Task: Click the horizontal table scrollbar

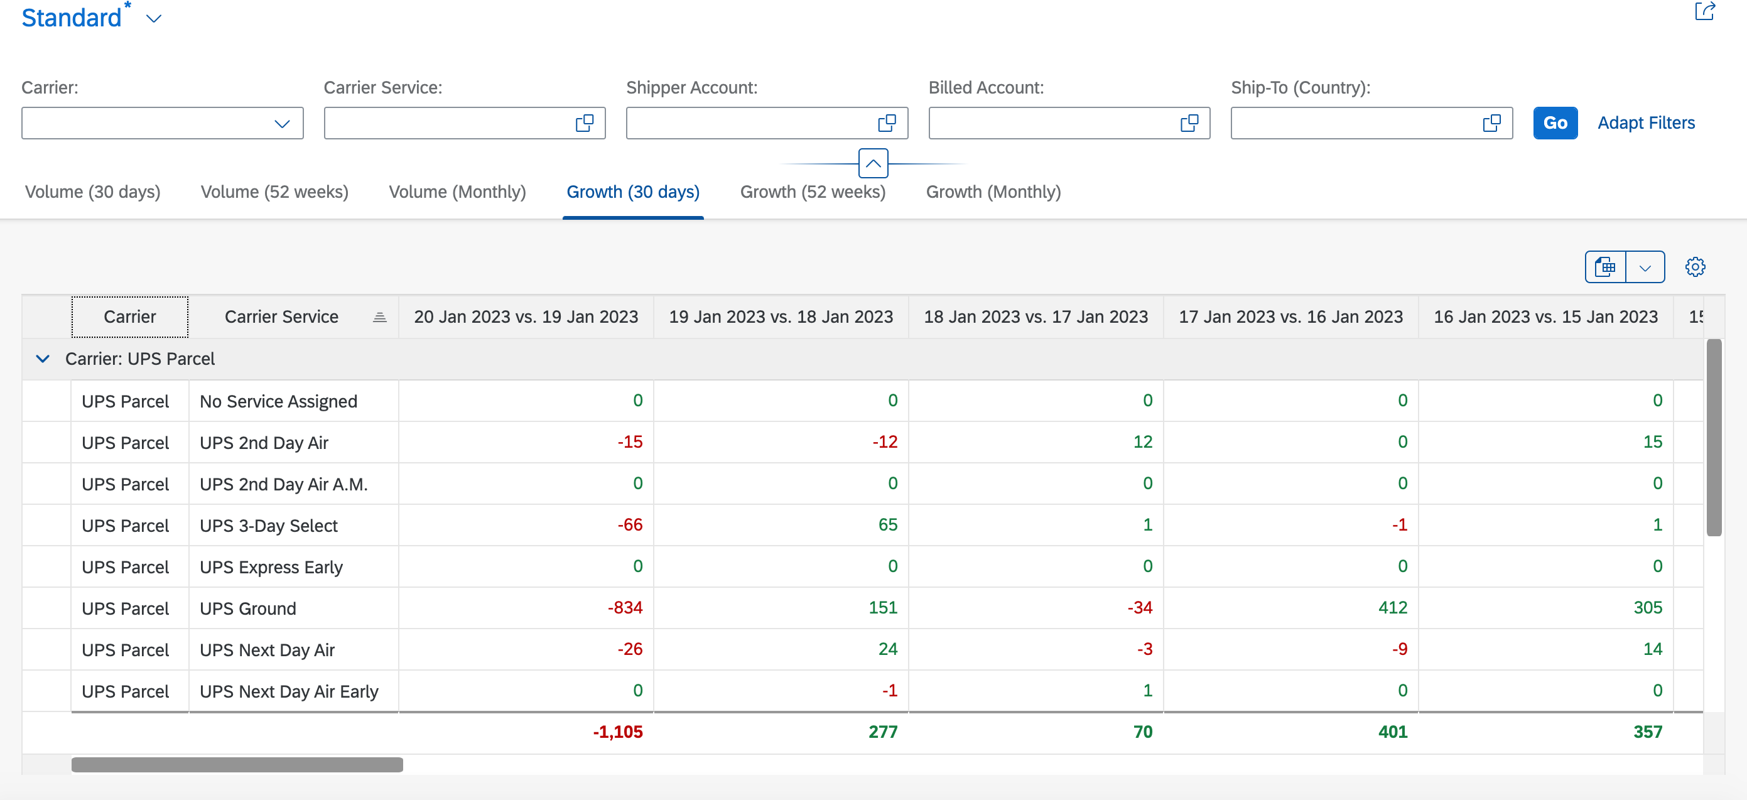Action: coord(237,764)
